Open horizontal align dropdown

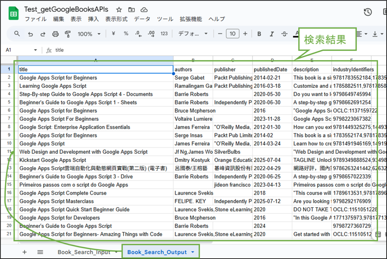362,34
